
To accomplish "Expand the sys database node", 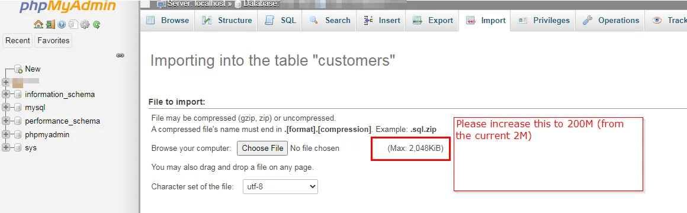I will tap(6, 147).
